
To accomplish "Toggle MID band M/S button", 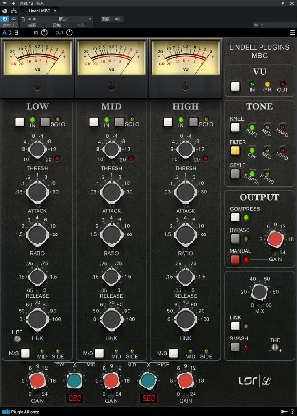I will point(99,353).
